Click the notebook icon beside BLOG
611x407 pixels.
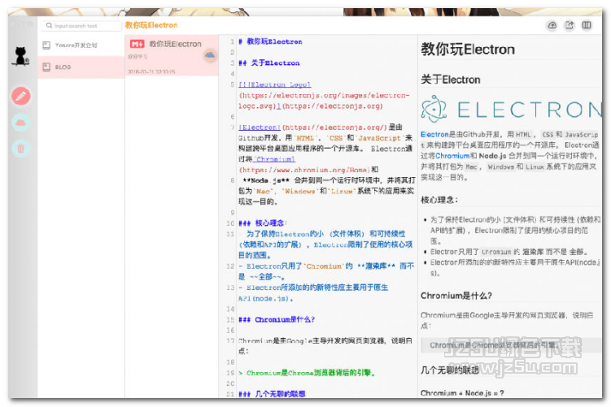coord(46,67)
